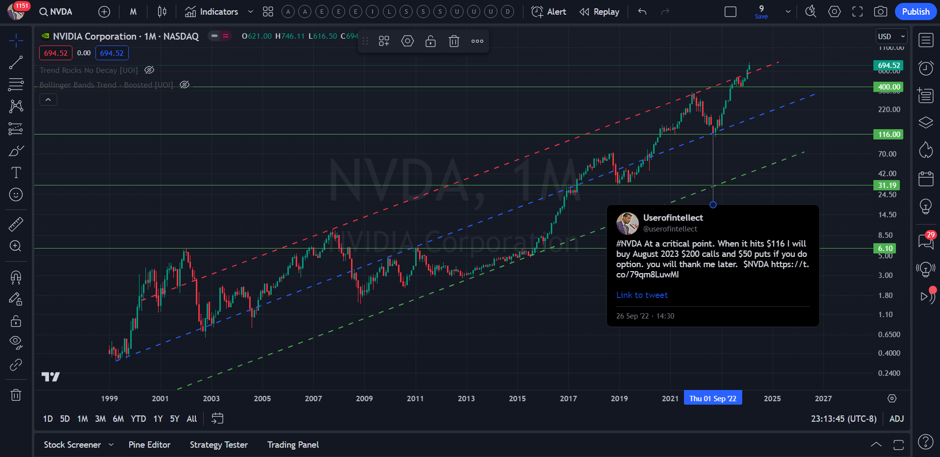Open the Strategy Tester tab
The image size is (940, 457).
tap(219, 445)
